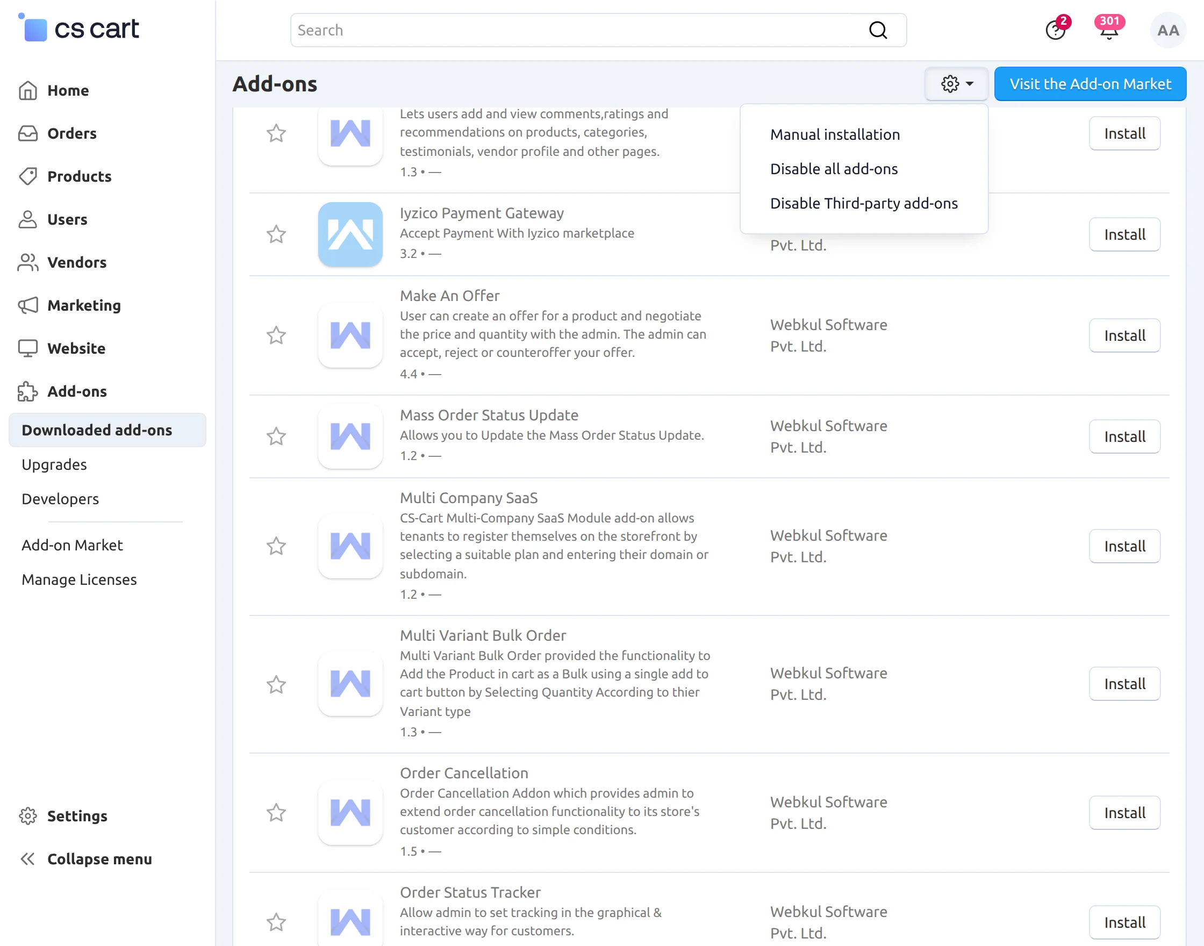Click the Make An Offer add-on logo
The height and width of the screenshot is (946, 1204).
pos(350,335)
